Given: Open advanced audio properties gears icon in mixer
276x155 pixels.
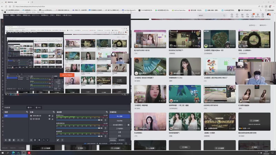Looking at the screenshot, I should (58, 140).
